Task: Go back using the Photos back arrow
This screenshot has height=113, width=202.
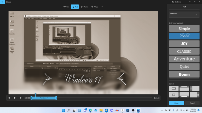Action: [x=2, y=2]
